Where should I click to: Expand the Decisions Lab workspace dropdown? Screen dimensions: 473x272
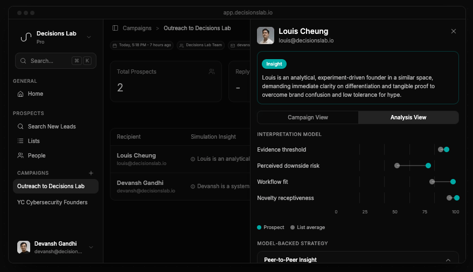pos(89,37)
